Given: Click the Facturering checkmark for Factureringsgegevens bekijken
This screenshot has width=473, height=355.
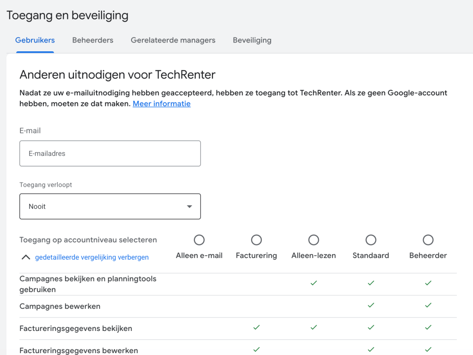Looking at the screenshot, I should pyautogui.click(x=256, y=327).
